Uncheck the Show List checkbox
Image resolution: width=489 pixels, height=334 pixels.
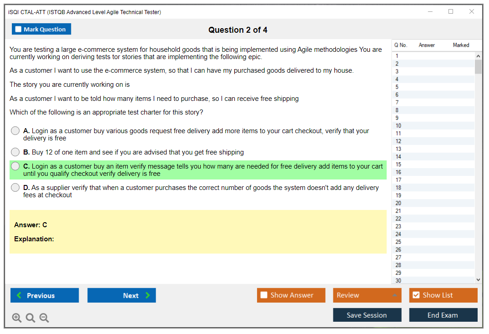pyautogui.click(x=416, y=295)
